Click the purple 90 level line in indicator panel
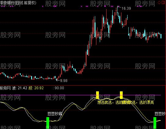 pos(81,95)
